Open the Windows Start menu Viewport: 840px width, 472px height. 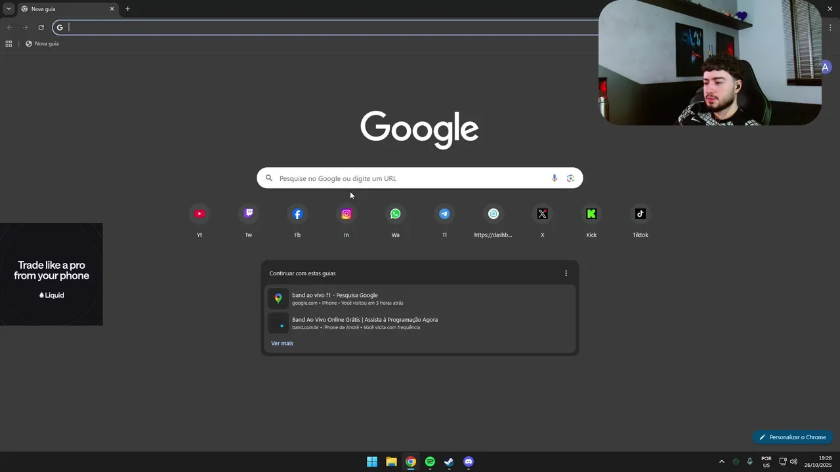pos(372,462)
